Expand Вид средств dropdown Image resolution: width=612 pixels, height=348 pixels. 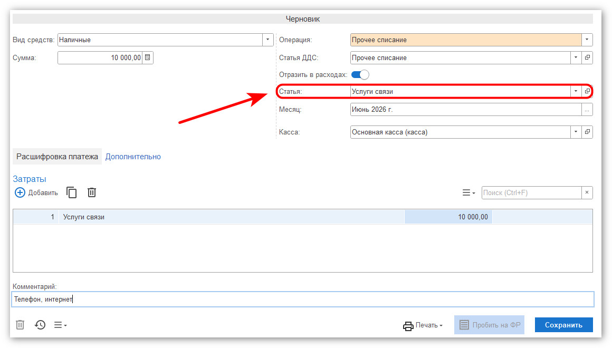(268, 40)
